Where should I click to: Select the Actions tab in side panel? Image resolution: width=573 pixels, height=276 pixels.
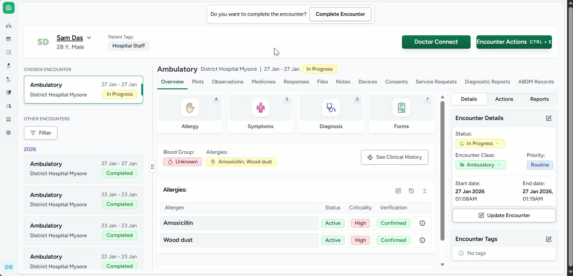(x=504, y=99)
